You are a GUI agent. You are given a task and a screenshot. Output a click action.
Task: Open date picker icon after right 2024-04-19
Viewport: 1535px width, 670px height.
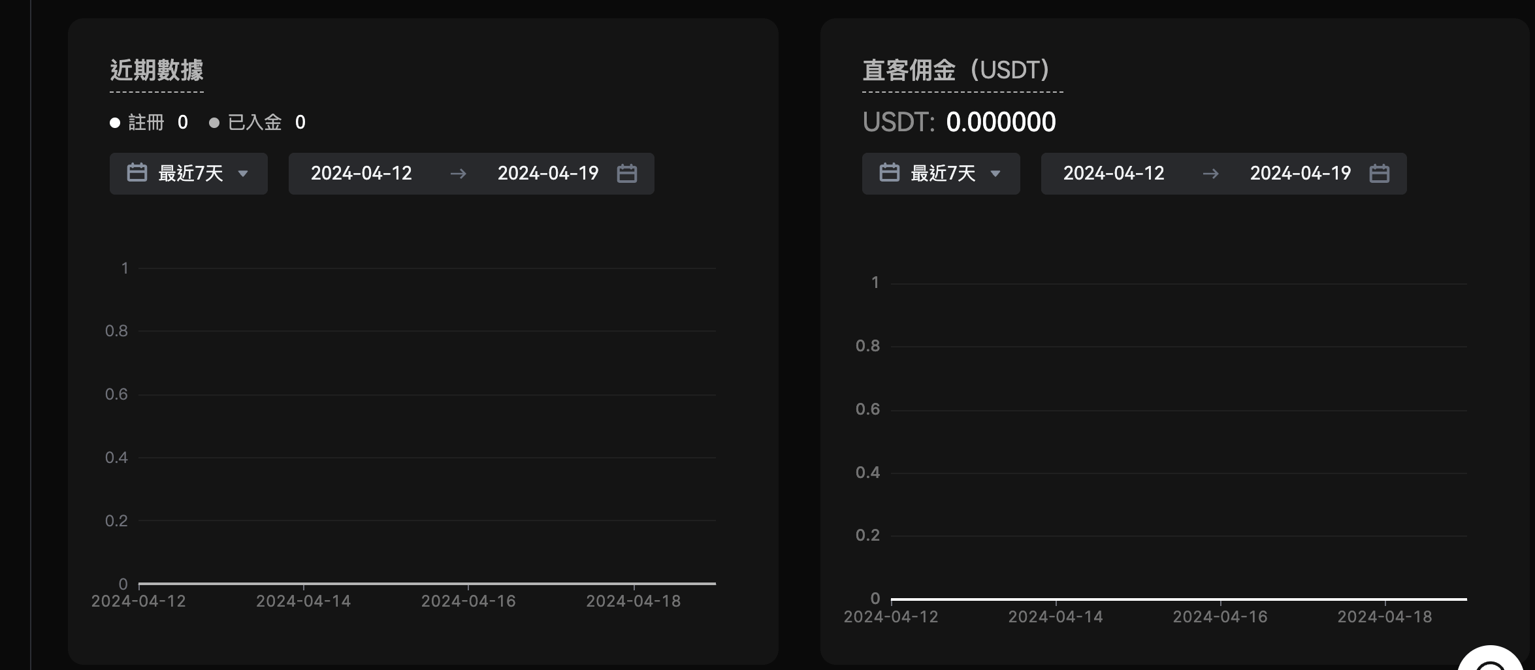click(x=1379, y=174)
